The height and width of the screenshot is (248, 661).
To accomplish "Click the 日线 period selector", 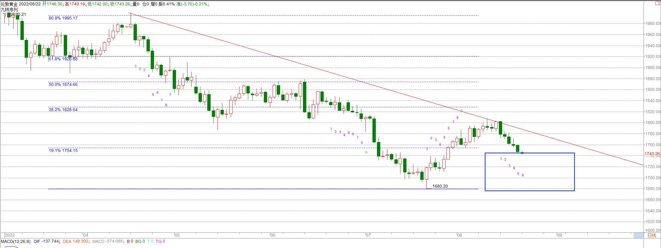I will click(652, 235).
